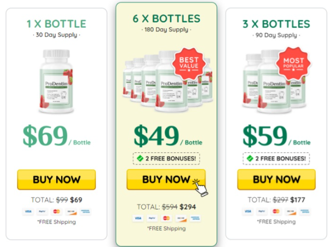Click the American Express icon under 1 bottle
The width and height of the screenshot is (331, 247).
click(x=85, y=212)
